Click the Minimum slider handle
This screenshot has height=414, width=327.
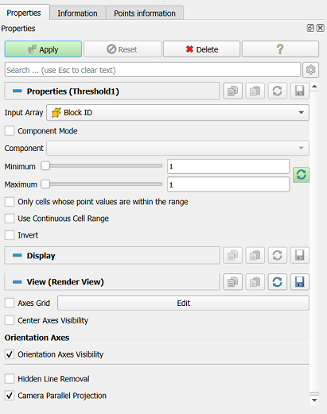coord(45,166)
